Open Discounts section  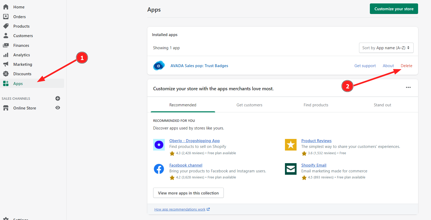(22, 74)
